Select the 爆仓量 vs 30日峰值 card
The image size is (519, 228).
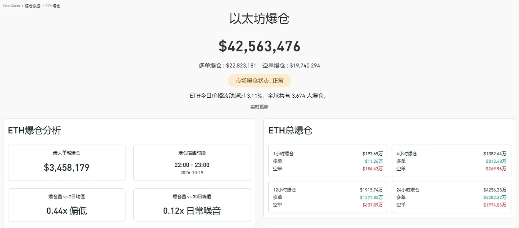[192, 205]
